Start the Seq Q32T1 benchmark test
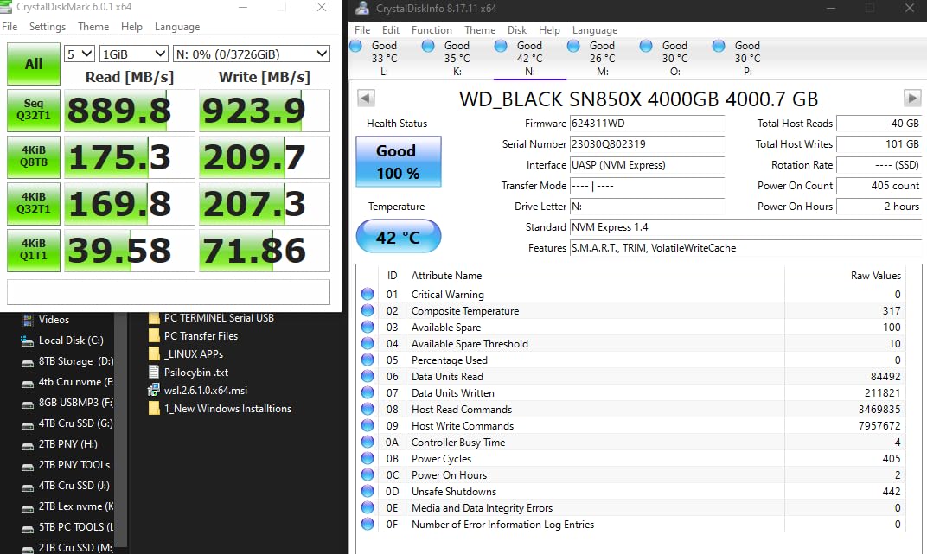Screen dimensions: 927x554 click(34, 111)
